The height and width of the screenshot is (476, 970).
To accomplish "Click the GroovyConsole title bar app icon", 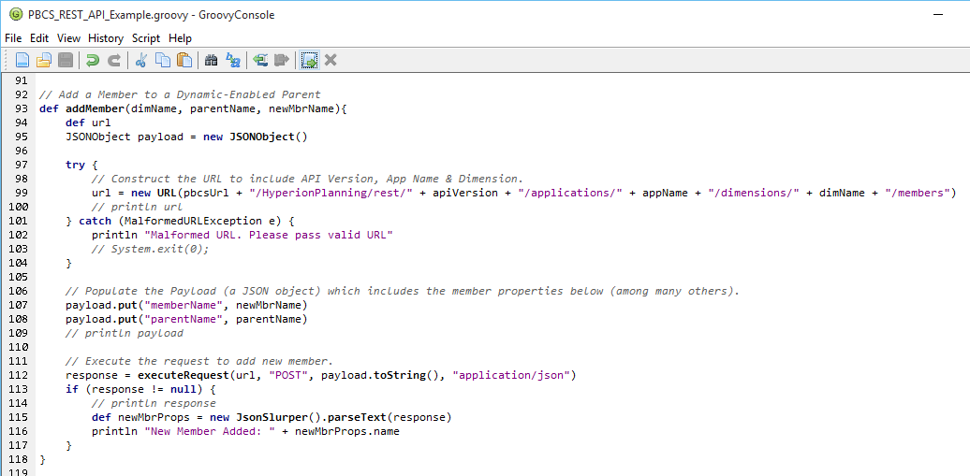I will 16,15.
